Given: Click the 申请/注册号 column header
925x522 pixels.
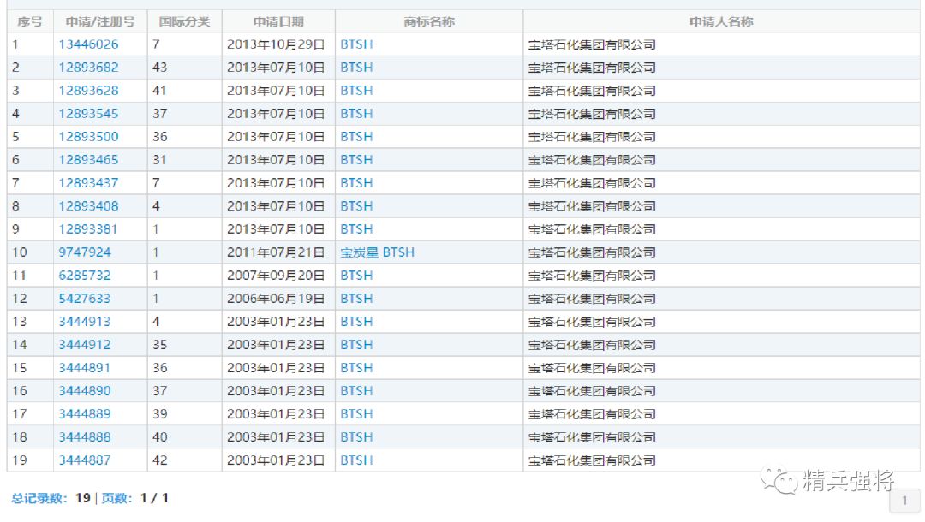Looking at the screenshot, I should tap(100, 21).
